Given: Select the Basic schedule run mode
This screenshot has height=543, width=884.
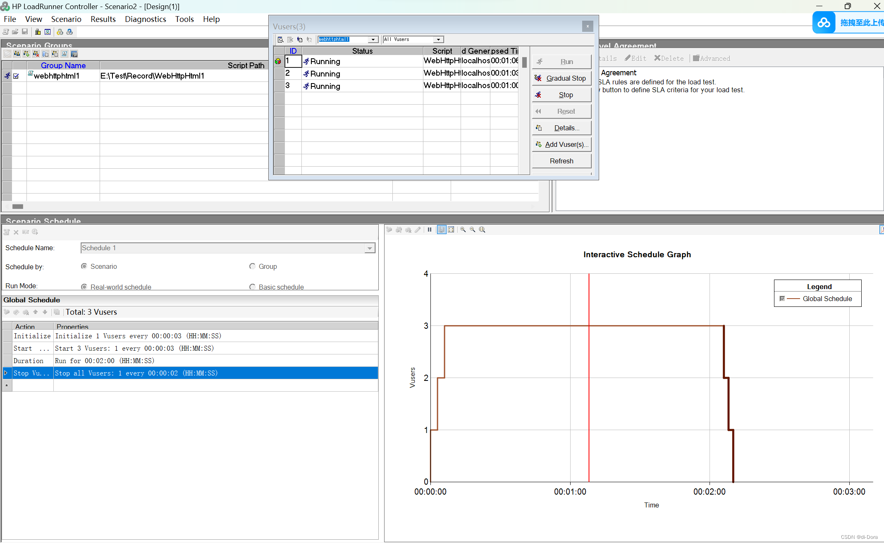Looking at the screenshot, I should point(252,287).
